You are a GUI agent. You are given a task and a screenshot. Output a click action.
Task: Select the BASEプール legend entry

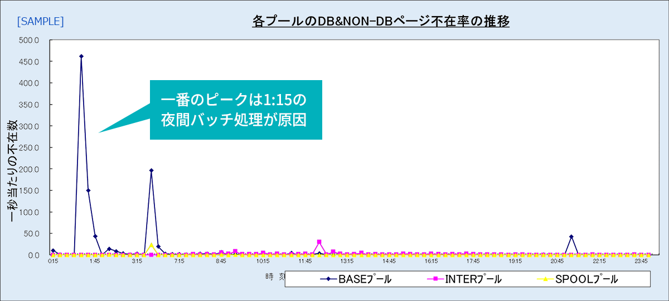click(x=356, y=279)
